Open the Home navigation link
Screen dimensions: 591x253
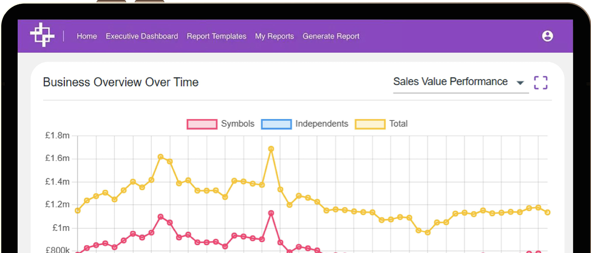(x=87, y=36)
